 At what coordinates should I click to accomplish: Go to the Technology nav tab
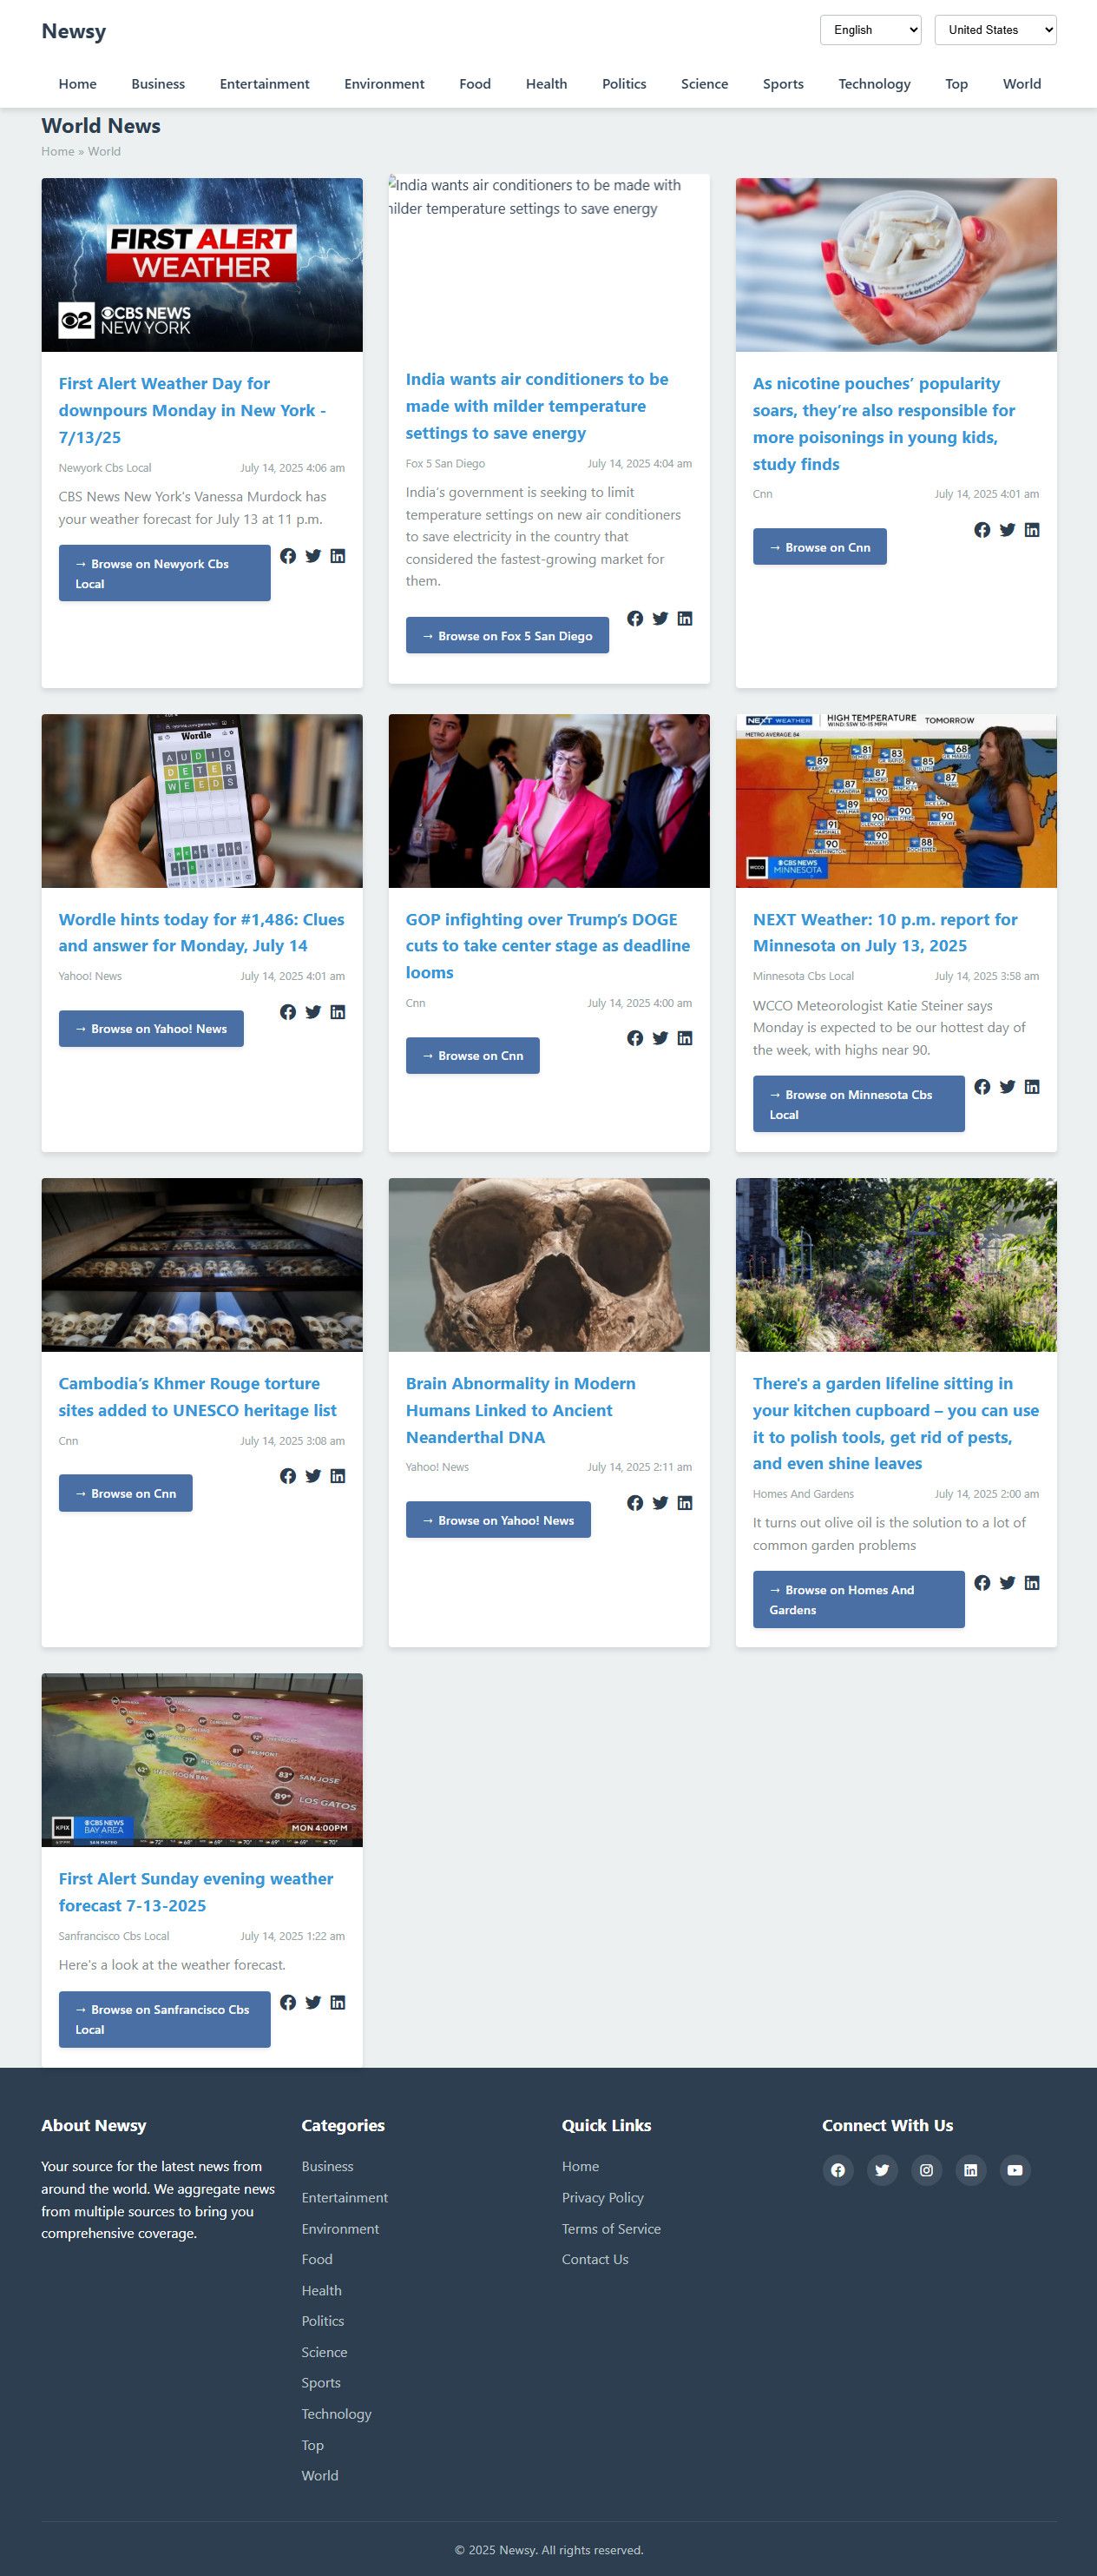(x=874, y=84)
